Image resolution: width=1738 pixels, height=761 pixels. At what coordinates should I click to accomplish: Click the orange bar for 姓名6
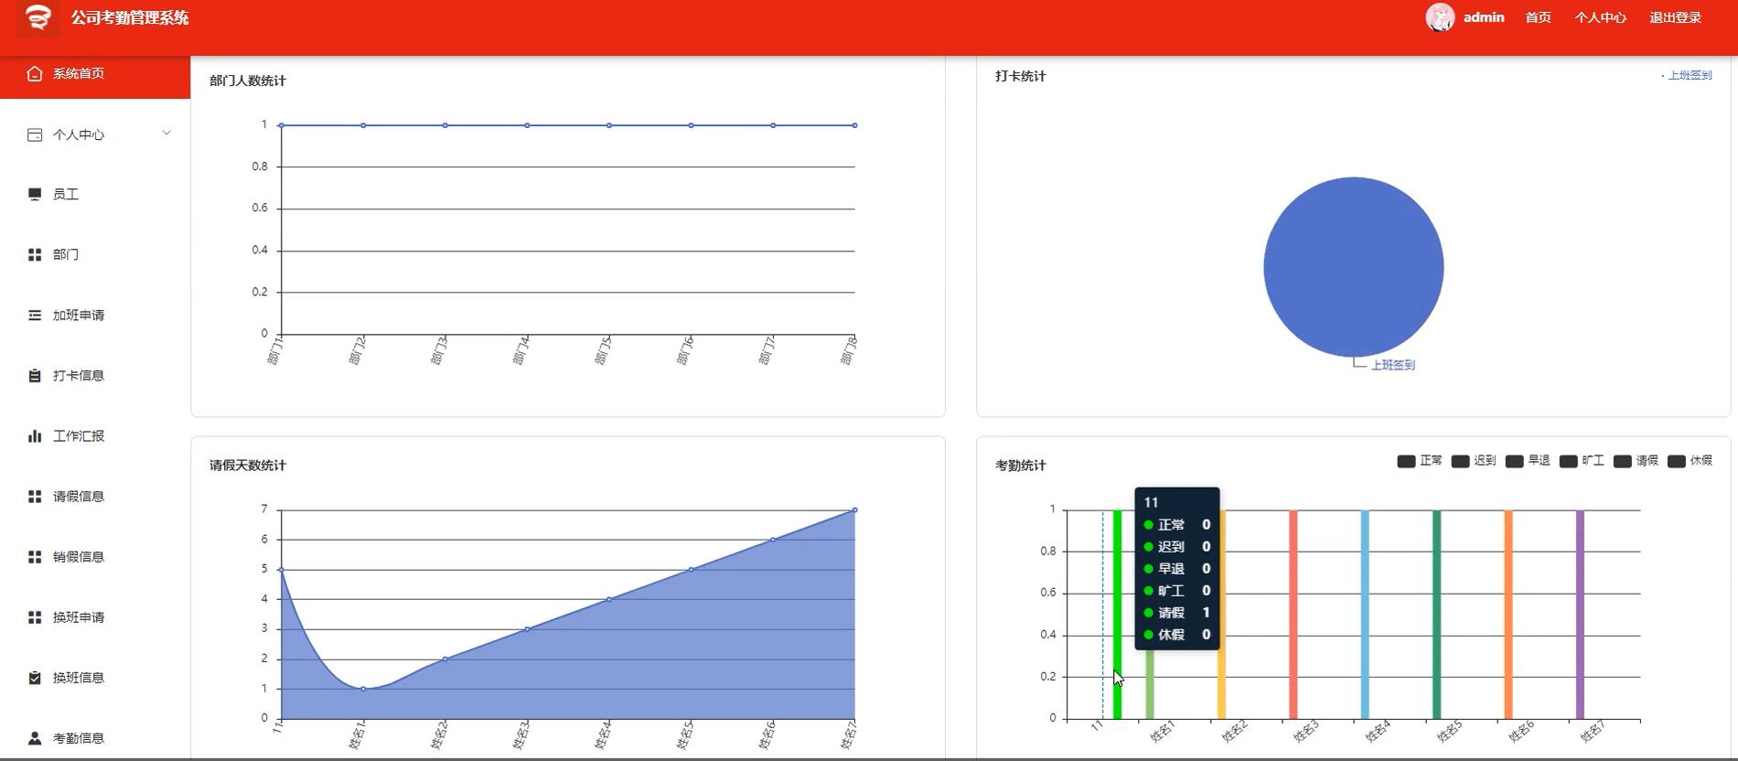tap(1508, 615)
